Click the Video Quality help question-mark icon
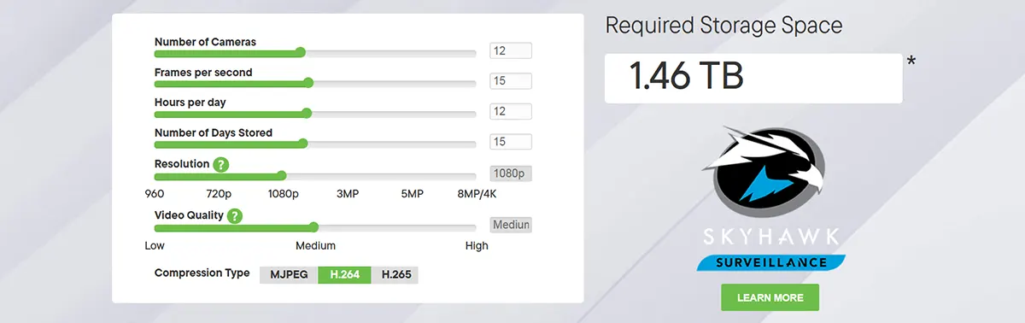 tap(235, 216)
